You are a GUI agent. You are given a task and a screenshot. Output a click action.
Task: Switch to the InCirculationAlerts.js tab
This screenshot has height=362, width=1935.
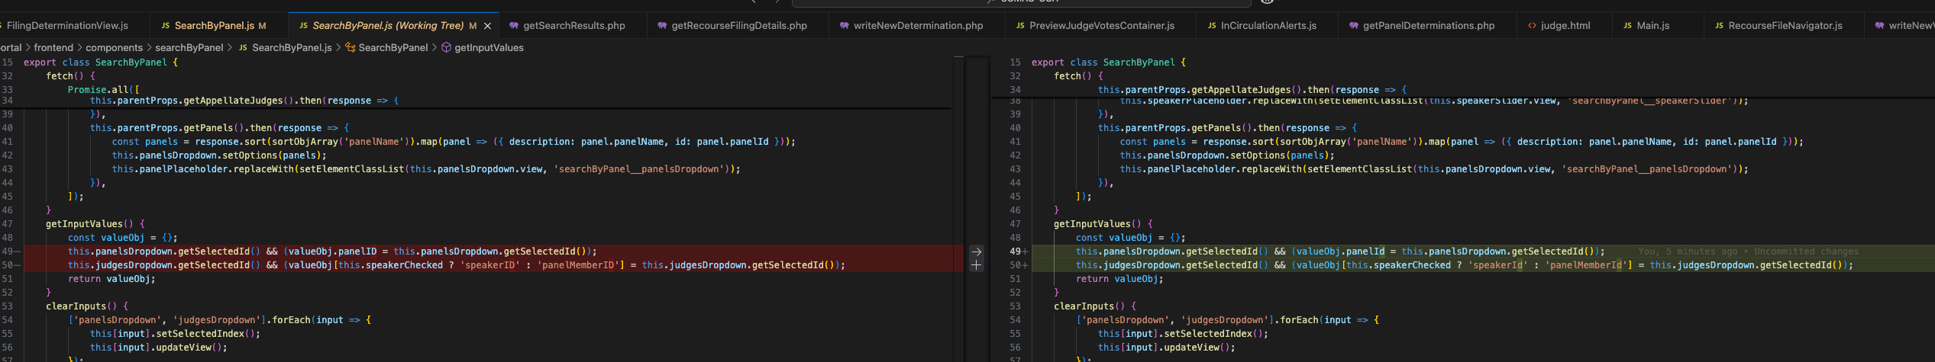(x=1268, y=26)
